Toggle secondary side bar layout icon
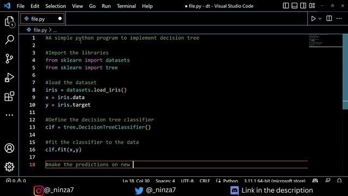 coord(303,6)
